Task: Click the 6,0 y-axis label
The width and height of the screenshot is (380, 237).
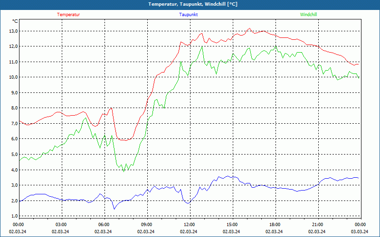Action: pos(15,139)
